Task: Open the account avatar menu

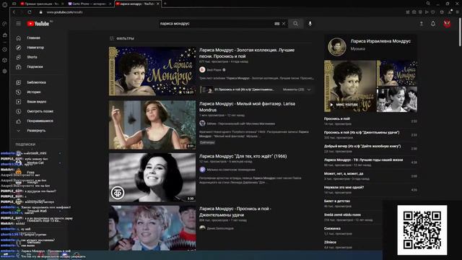Action: click(x=447, y=24)
